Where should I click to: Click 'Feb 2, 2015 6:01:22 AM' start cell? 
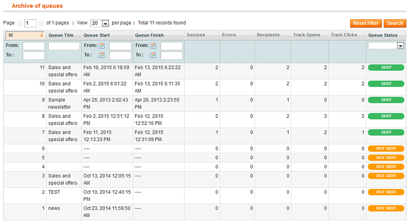pos(107,87)
